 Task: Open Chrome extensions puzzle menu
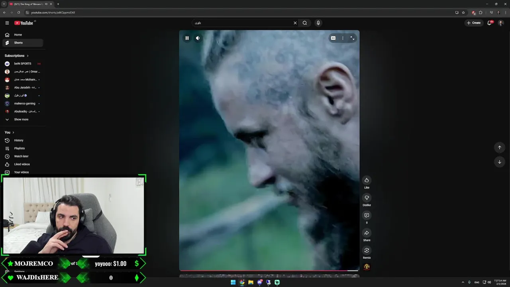pos(481,12)
